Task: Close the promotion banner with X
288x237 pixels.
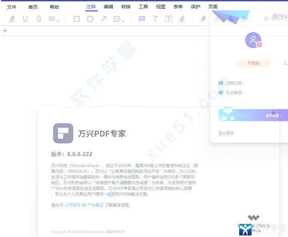Action: pos(273,113)
